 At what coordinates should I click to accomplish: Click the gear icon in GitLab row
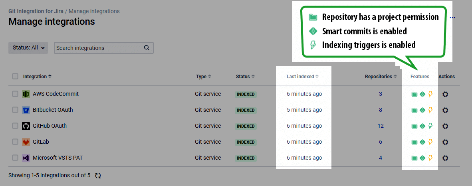click(x=445, y=142)
